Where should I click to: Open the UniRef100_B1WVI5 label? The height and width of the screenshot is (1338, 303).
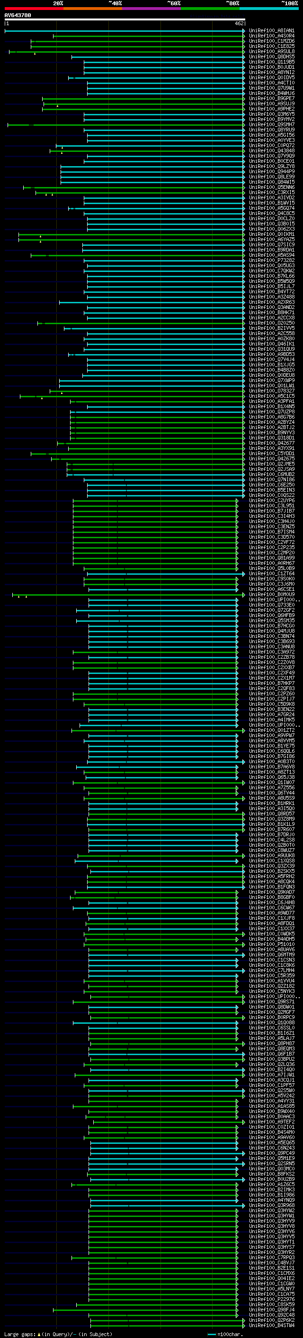coord(272,203)
